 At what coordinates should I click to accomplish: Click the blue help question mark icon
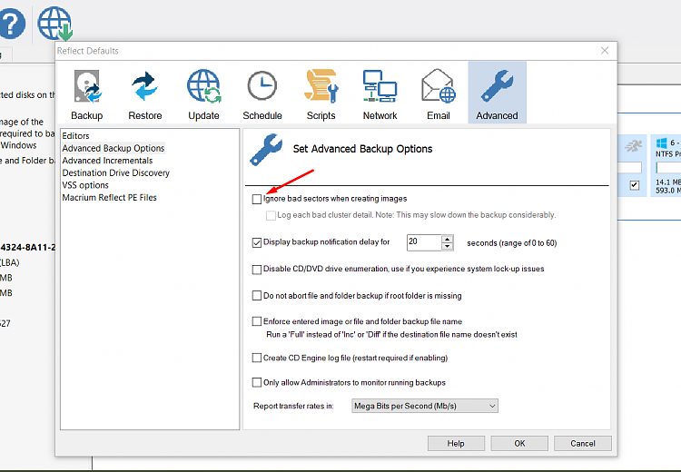[10, 24]
